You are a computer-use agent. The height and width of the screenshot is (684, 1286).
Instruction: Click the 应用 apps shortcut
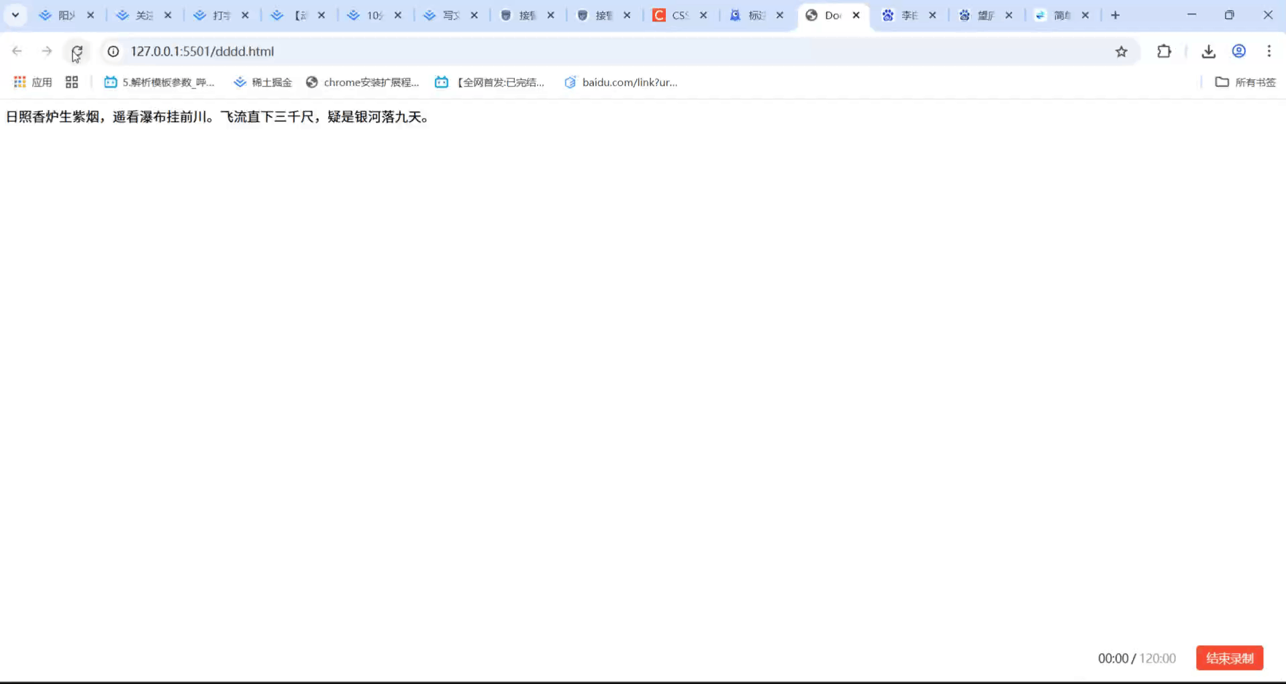[32, 82]
